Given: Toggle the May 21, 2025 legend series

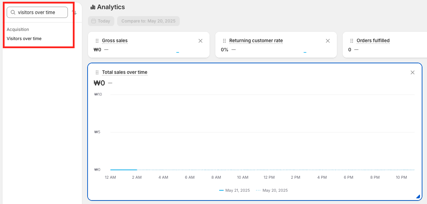Looking at the screenshot, I should 235,190.
